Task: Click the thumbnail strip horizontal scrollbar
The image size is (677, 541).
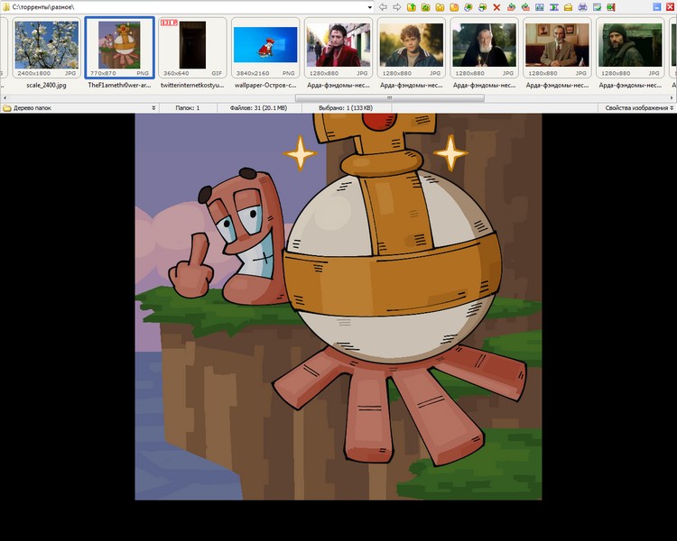Action: click(389, 98)
